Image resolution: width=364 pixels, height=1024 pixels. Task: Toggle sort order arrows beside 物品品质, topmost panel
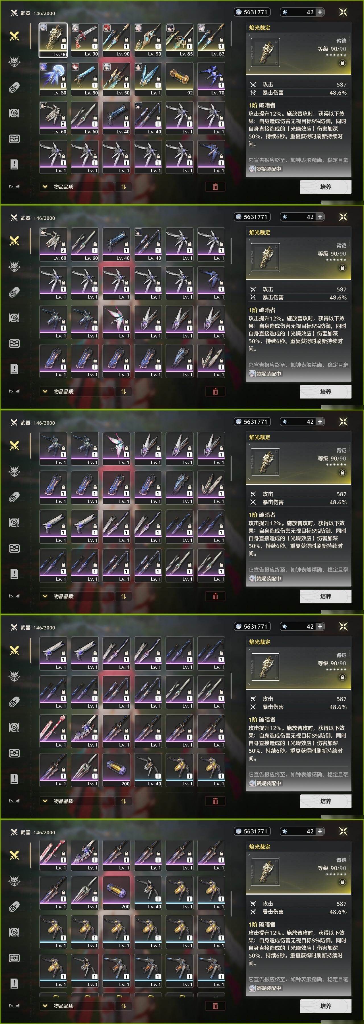tap(124, 187)
